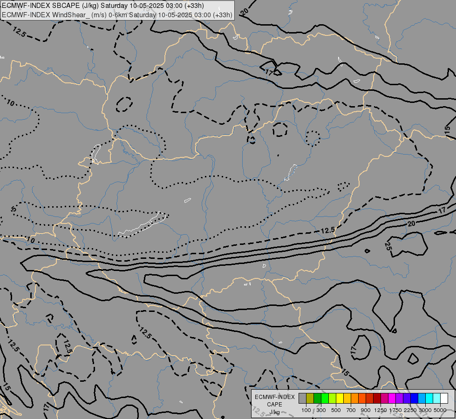Viewport: 456px width, 419px height.
Task: Click the amber legend swatch before 700
Action: click(347, 398)
